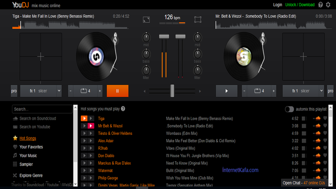Click right deck filter knob
The image size is (336, 189).
point(198,71)
